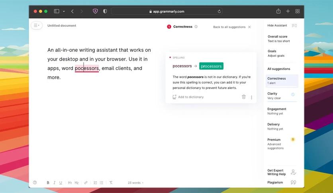
Task: Open the purple shield extension icon
Action: click(x=95, y=11)
